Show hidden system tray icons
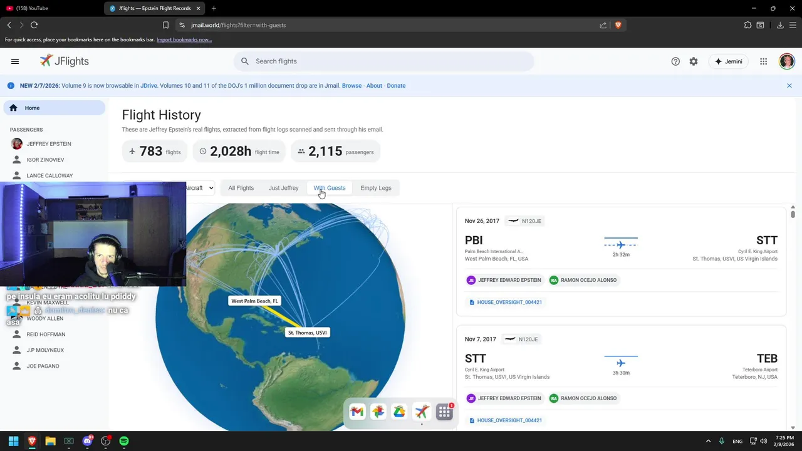The width and height of the screenshot is (802, 451). (708, 441)
